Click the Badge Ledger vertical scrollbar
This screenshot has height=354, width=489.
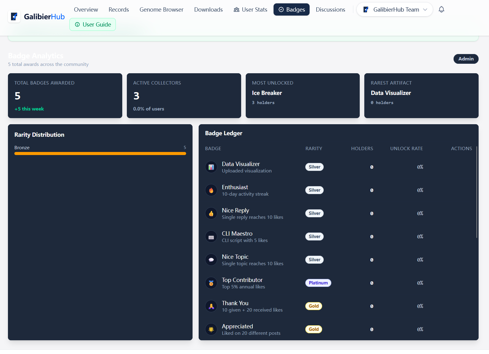477,192
